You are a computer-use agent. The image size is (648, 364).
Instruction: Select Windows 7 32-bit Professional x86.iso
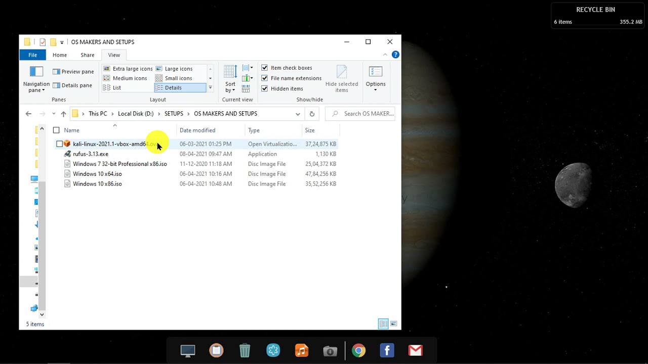click(x=120, y=164)
